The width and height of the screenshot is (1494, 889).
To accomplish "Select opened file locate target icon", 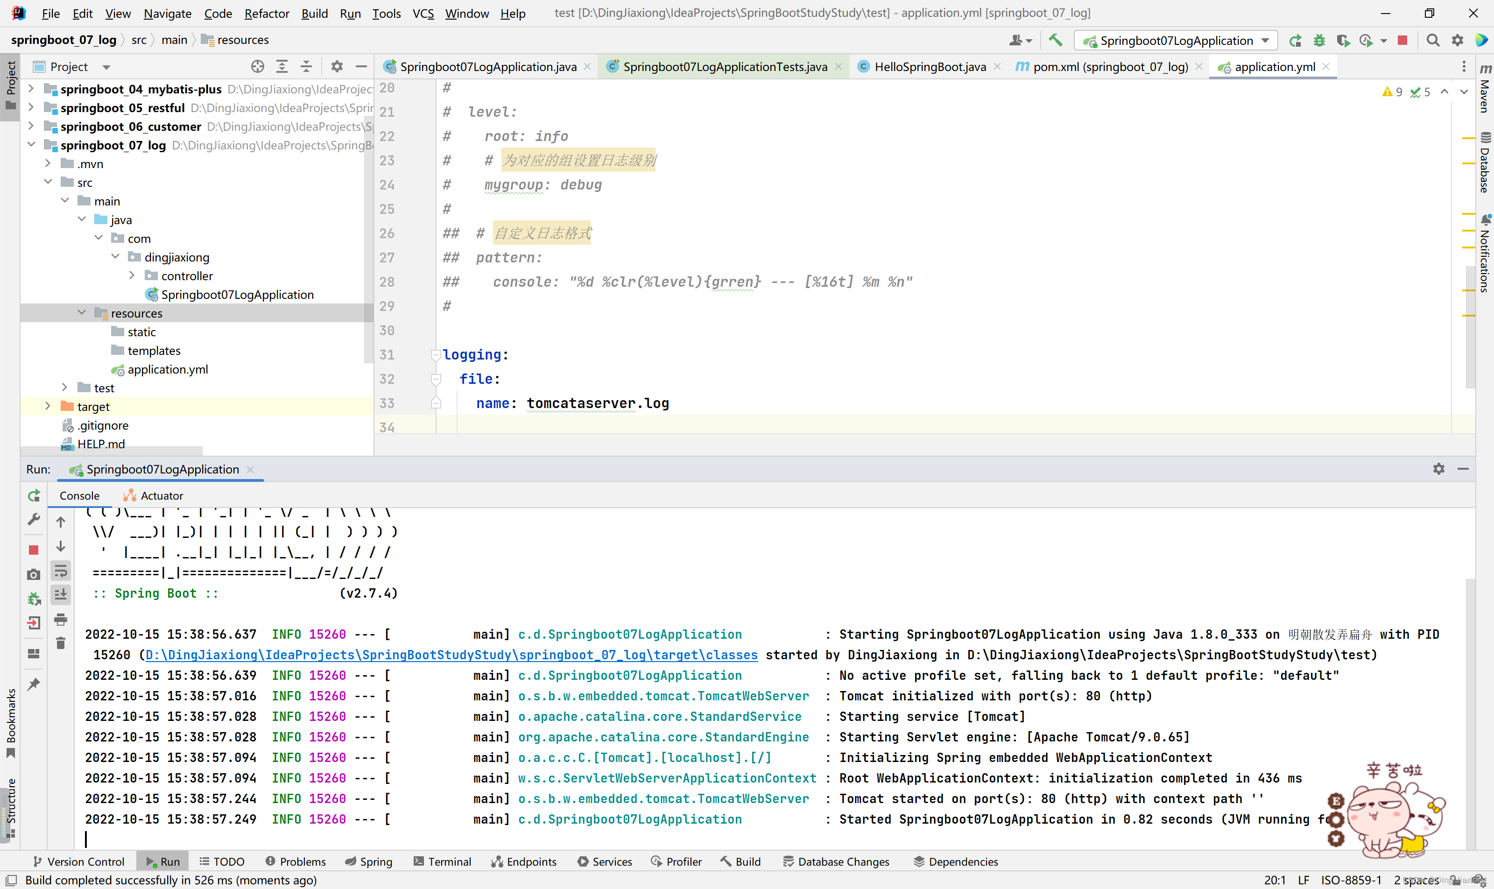I will [x=258, y=66].
